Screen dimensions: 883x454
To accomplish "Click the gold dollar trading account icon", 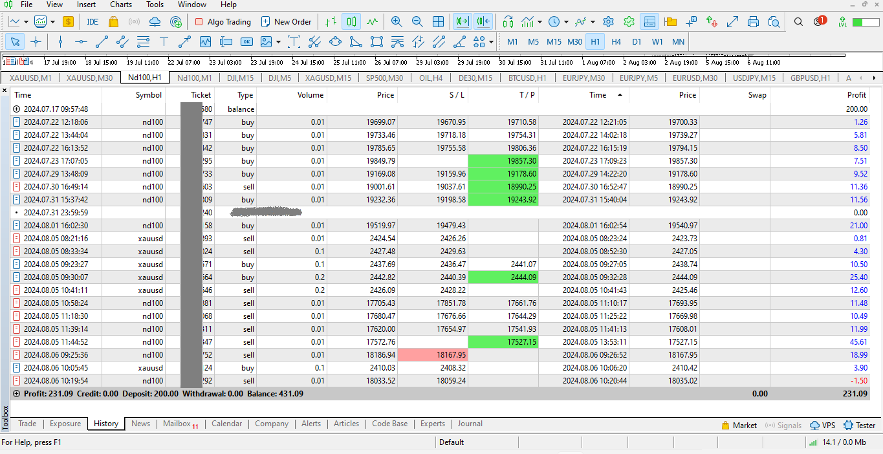I will (x=68, y=21).
